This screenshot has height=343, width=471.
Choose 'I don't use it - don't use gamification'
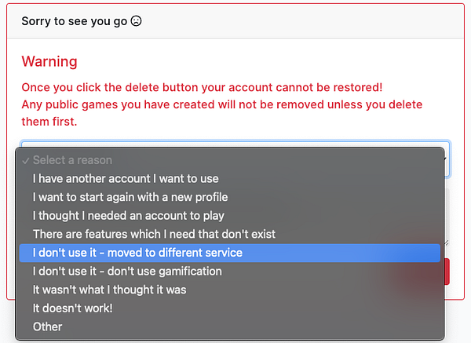(127, 271)
